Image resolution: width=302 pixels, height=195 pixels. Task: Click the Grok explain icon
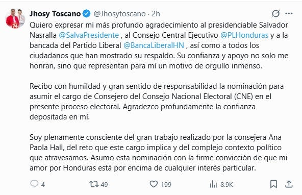pos(276,13)
